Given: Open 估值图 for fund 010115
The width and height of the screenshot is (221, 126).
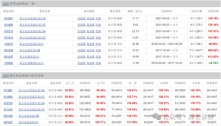Looking at the screenshot, I should (81, 31).
